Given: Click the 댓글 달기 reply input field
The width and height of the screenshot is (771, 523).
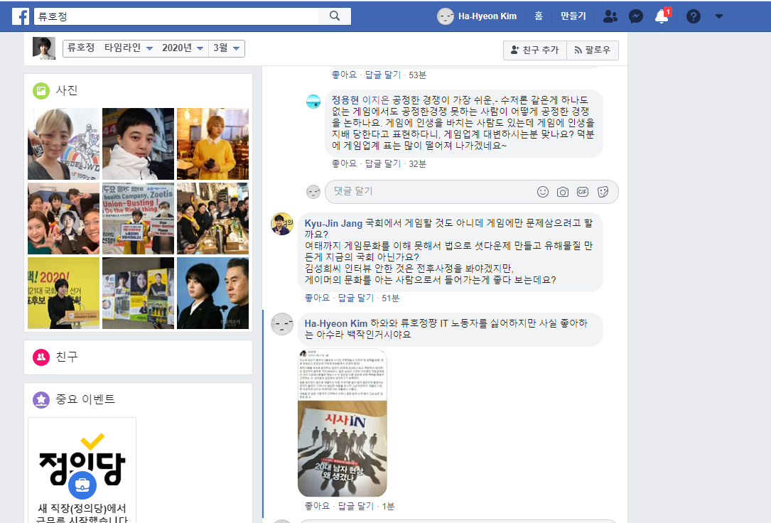Looking at the screenshot, I should [426, 192].
